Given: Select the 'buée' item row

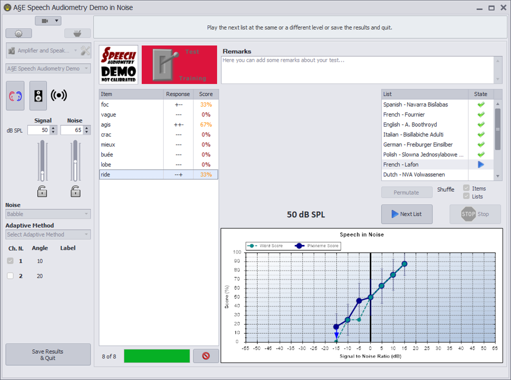Looking at the screenshot, I should coord(159,155).
